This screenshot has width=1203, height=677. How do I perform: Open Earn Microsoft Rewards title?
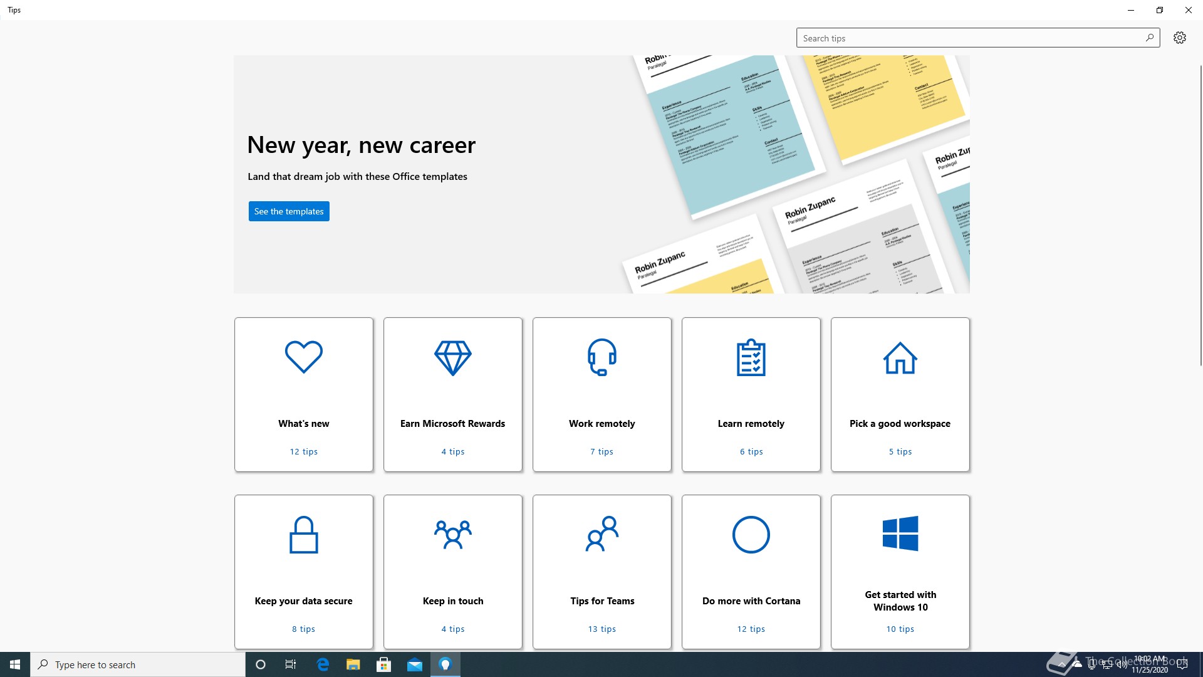pyautogui.click(x=453, y=424)
